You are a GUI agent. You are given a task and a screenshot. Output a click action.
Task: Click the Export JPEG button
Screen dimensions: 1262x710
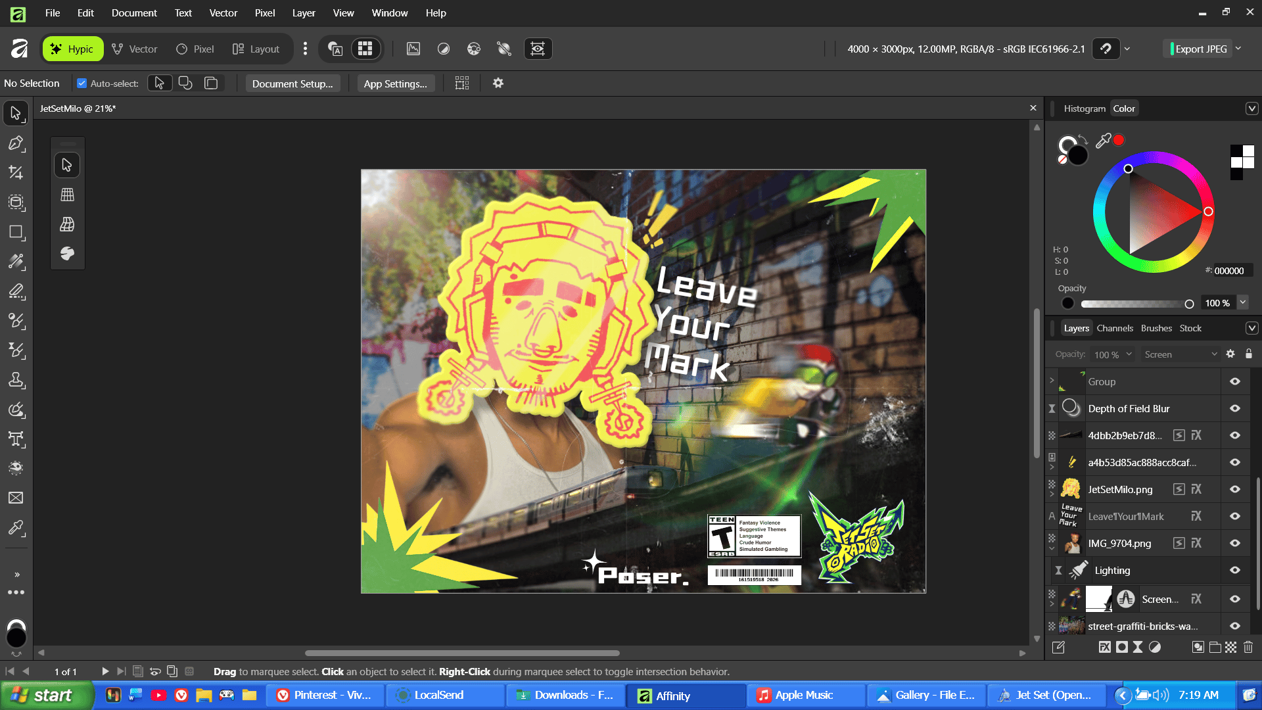(1199, 49)
